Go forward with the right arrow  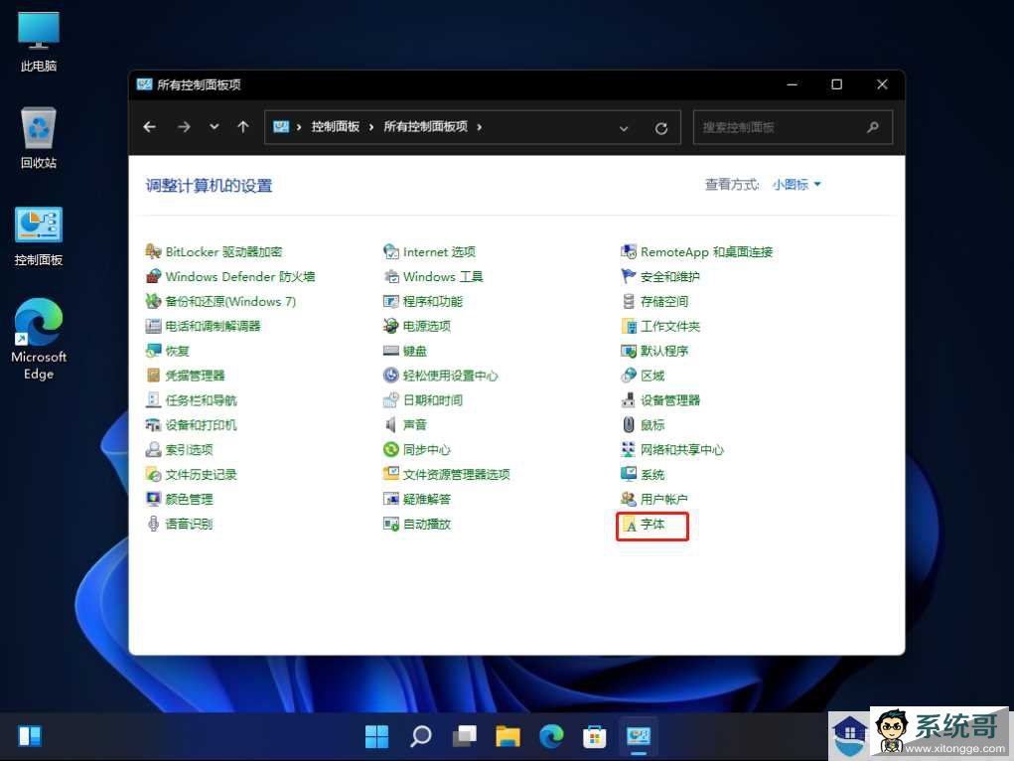pyautogui.click(x=184, y=127)
